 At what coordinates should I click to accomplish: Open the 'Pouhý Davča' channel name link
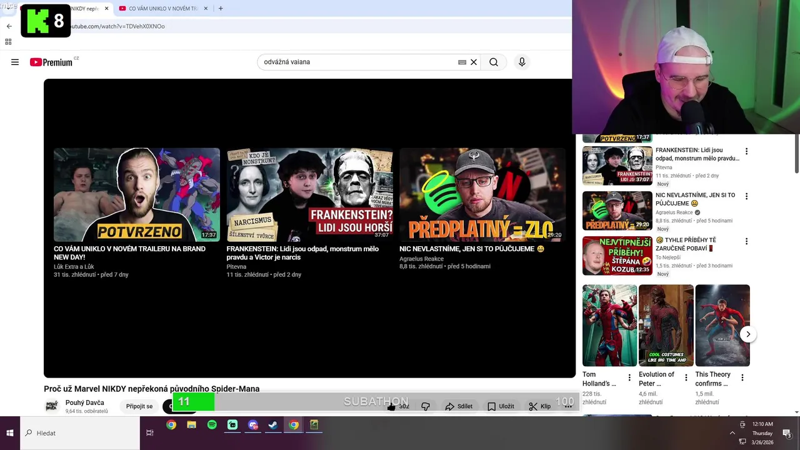84,402
